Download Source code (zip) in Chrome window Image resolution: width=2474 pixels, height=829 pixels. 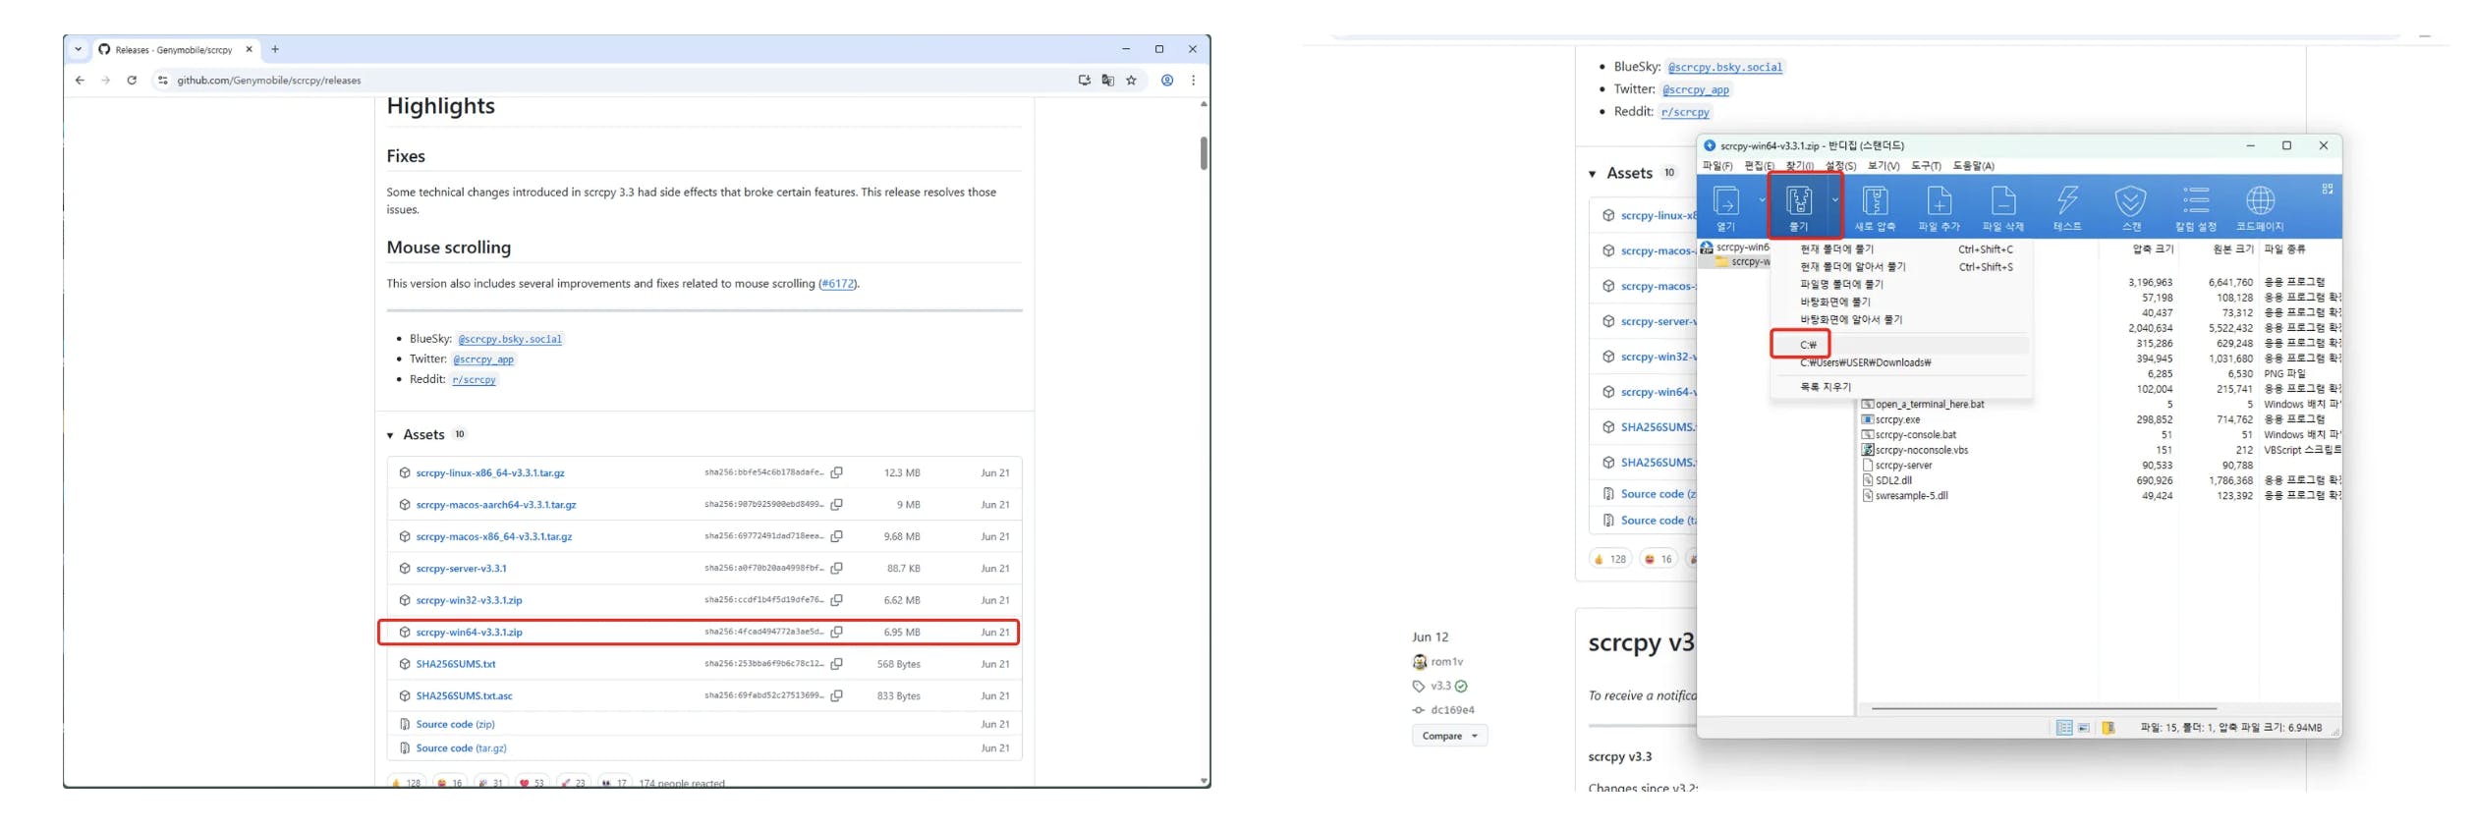click(x=455, y=724)
